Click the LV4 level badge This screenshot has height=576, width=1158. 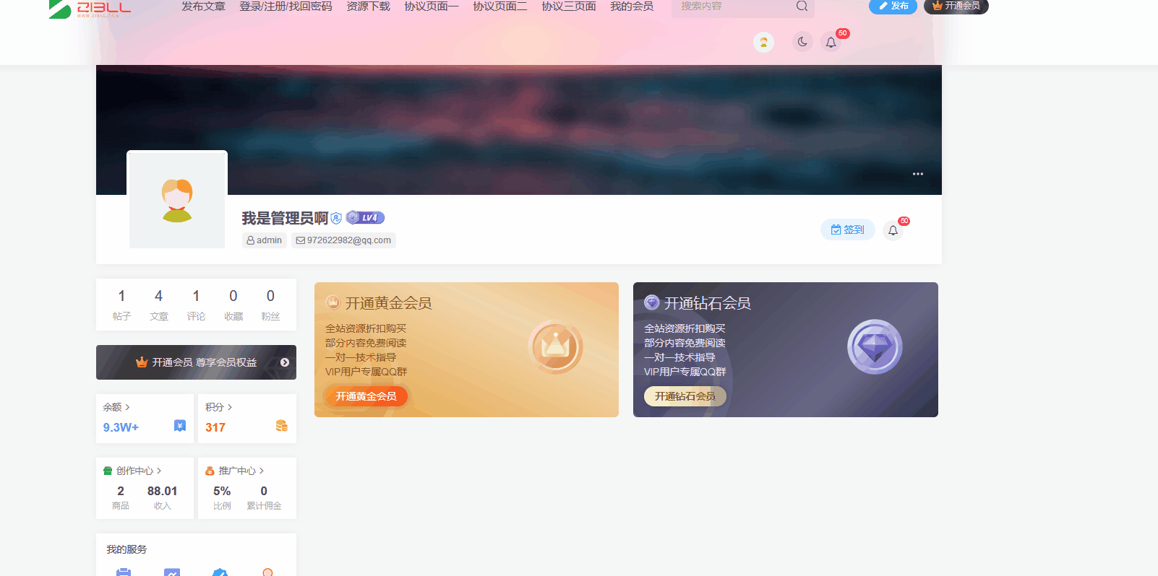365,217
